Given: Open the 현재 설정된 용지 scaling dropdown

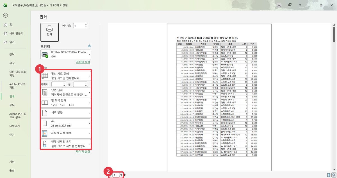Looking at the screenshot, I should tap(66, 144).
